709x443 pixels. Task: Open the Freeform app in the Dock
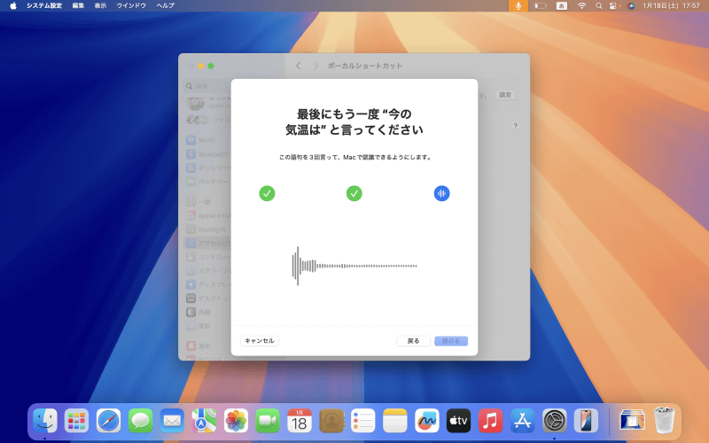[x=427, y=420]
